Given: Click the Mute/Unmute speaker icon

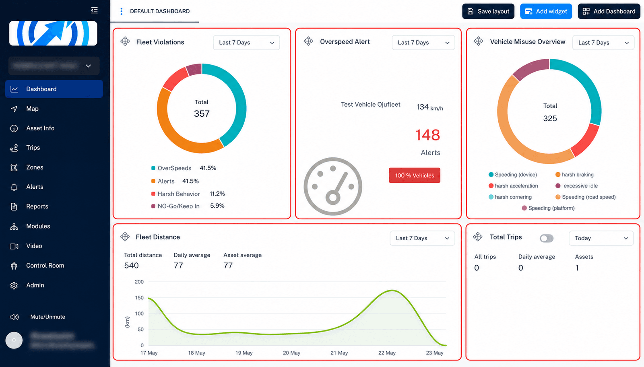Looking at the screenshot, I should pos(14,317).
